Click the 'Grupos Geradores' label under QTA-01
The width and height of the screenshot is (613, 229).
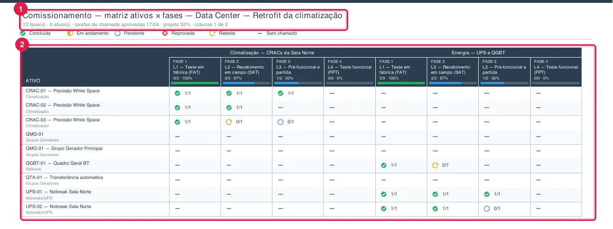pyautogui.click(x=42, y=183)
